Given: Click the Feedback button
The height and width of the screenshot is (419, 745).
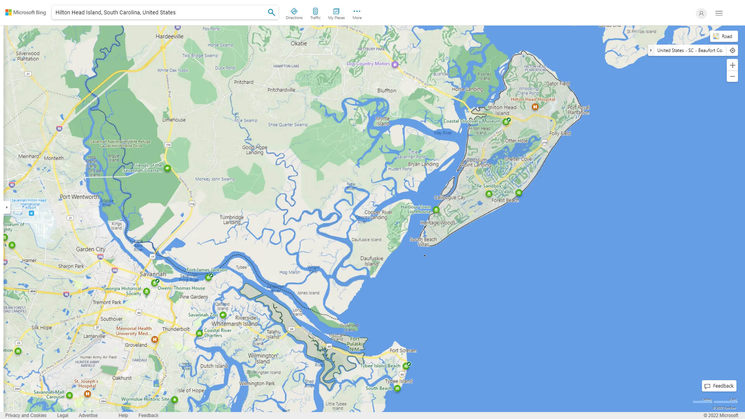Looking at the screenshot, I should click(719, 386).
